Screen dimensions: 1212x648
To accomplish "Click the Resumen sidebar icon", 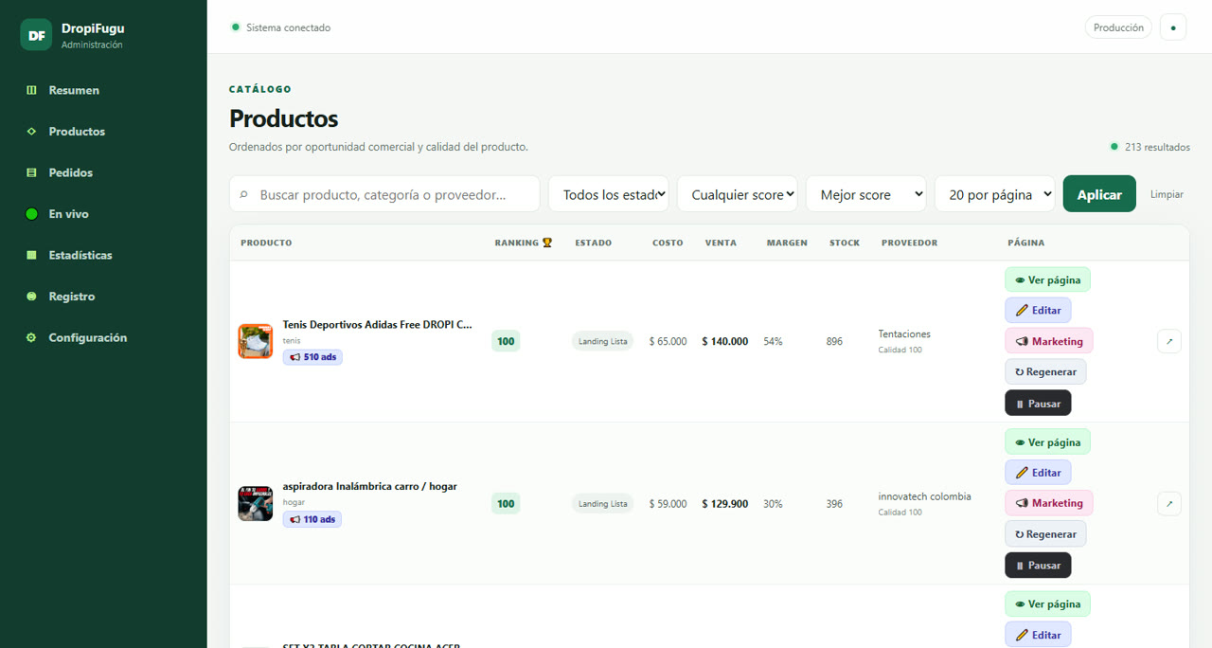I will click(31, 90).
